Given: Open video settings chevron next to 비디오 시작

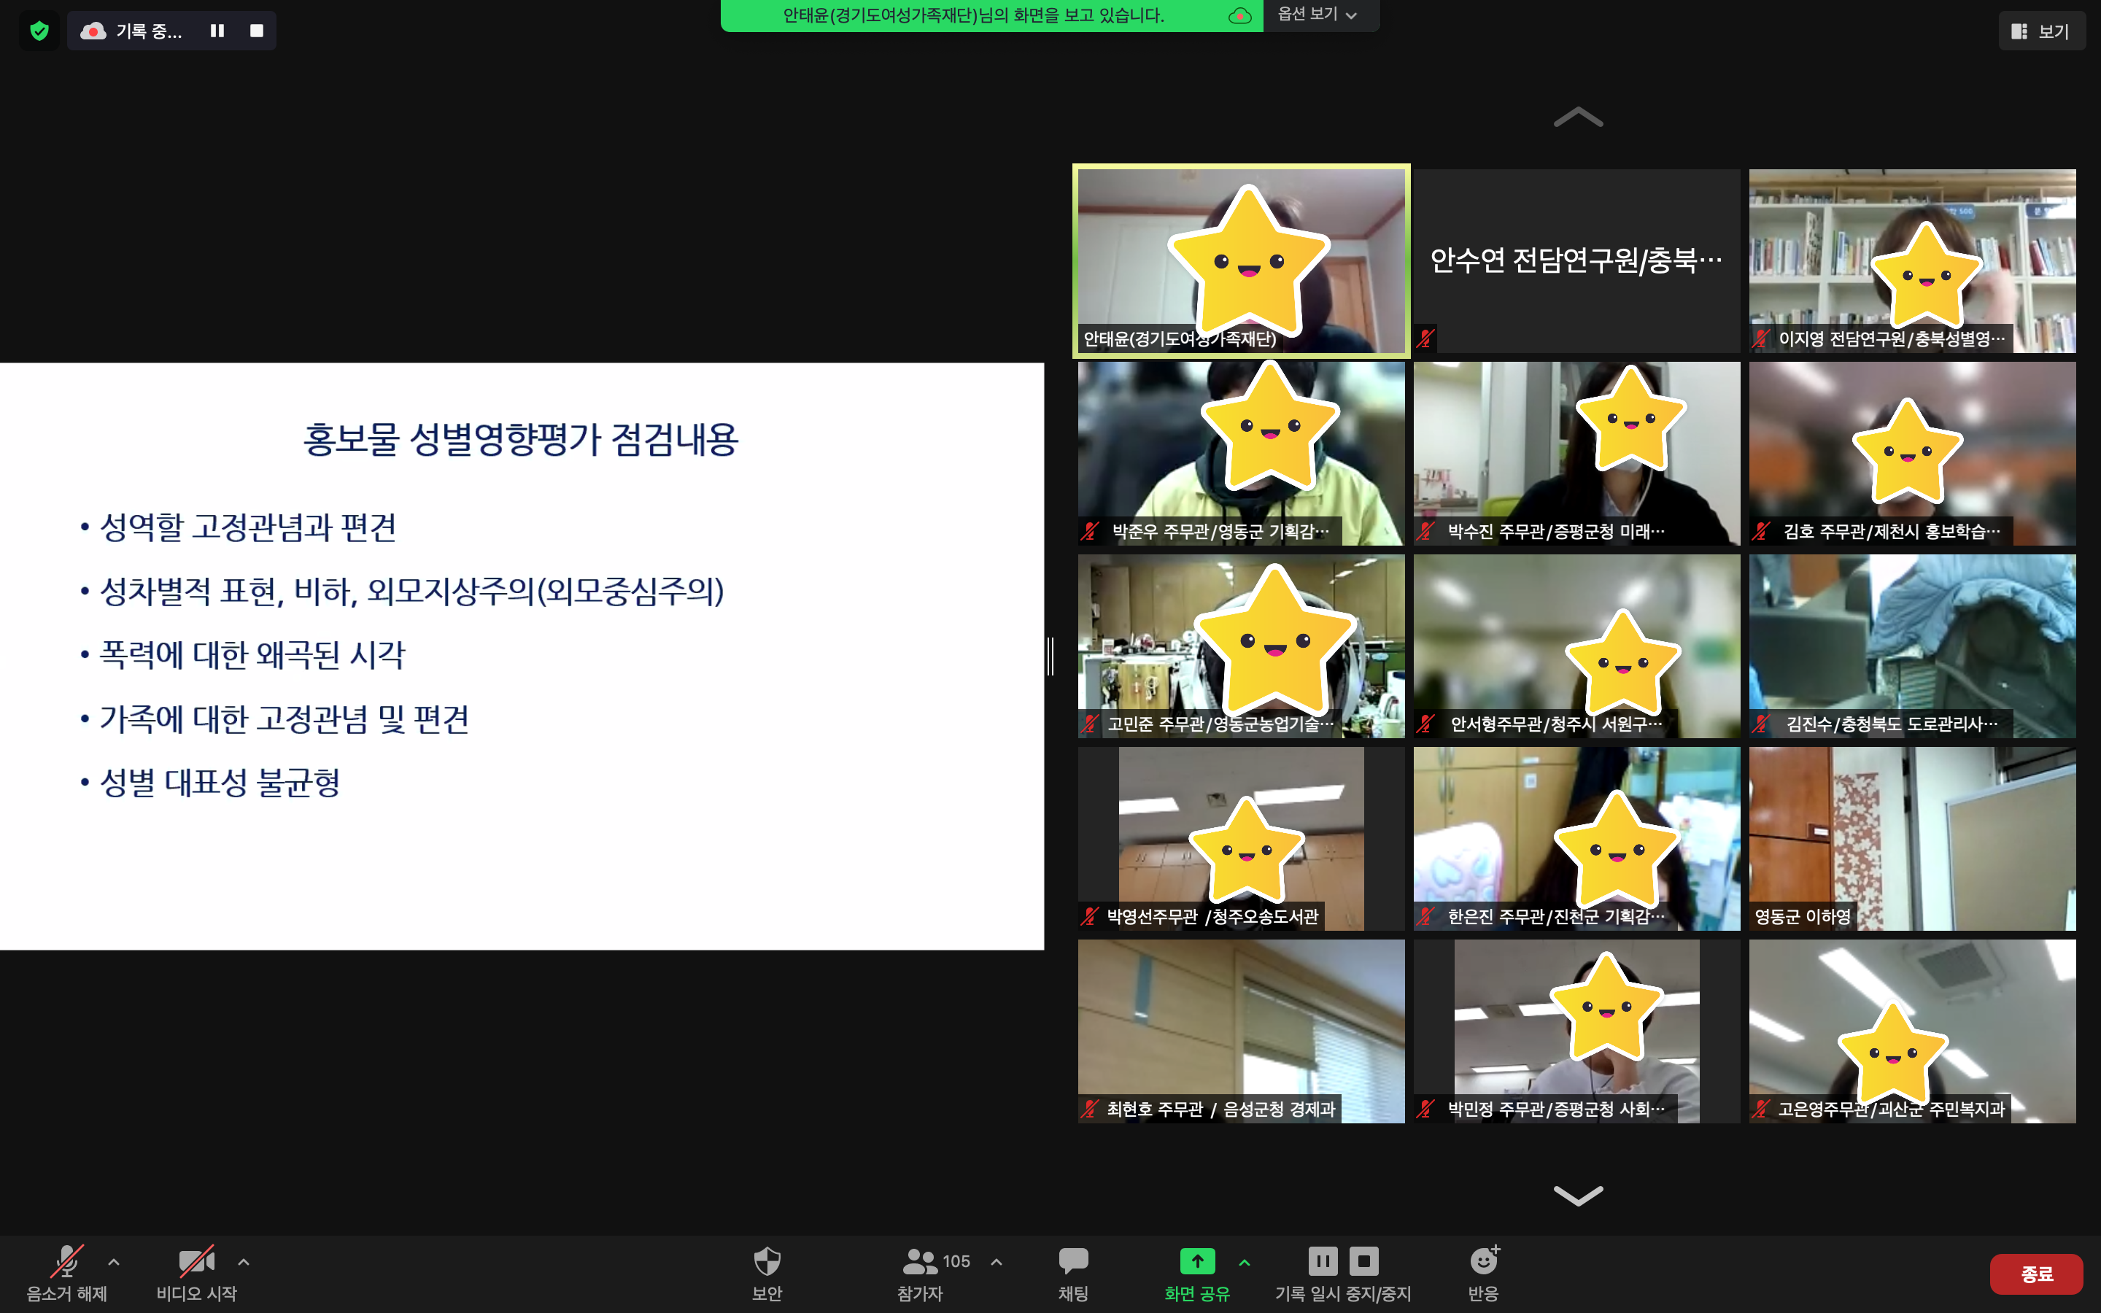Looking at the screenshot, I should [x=245, y=1261].
